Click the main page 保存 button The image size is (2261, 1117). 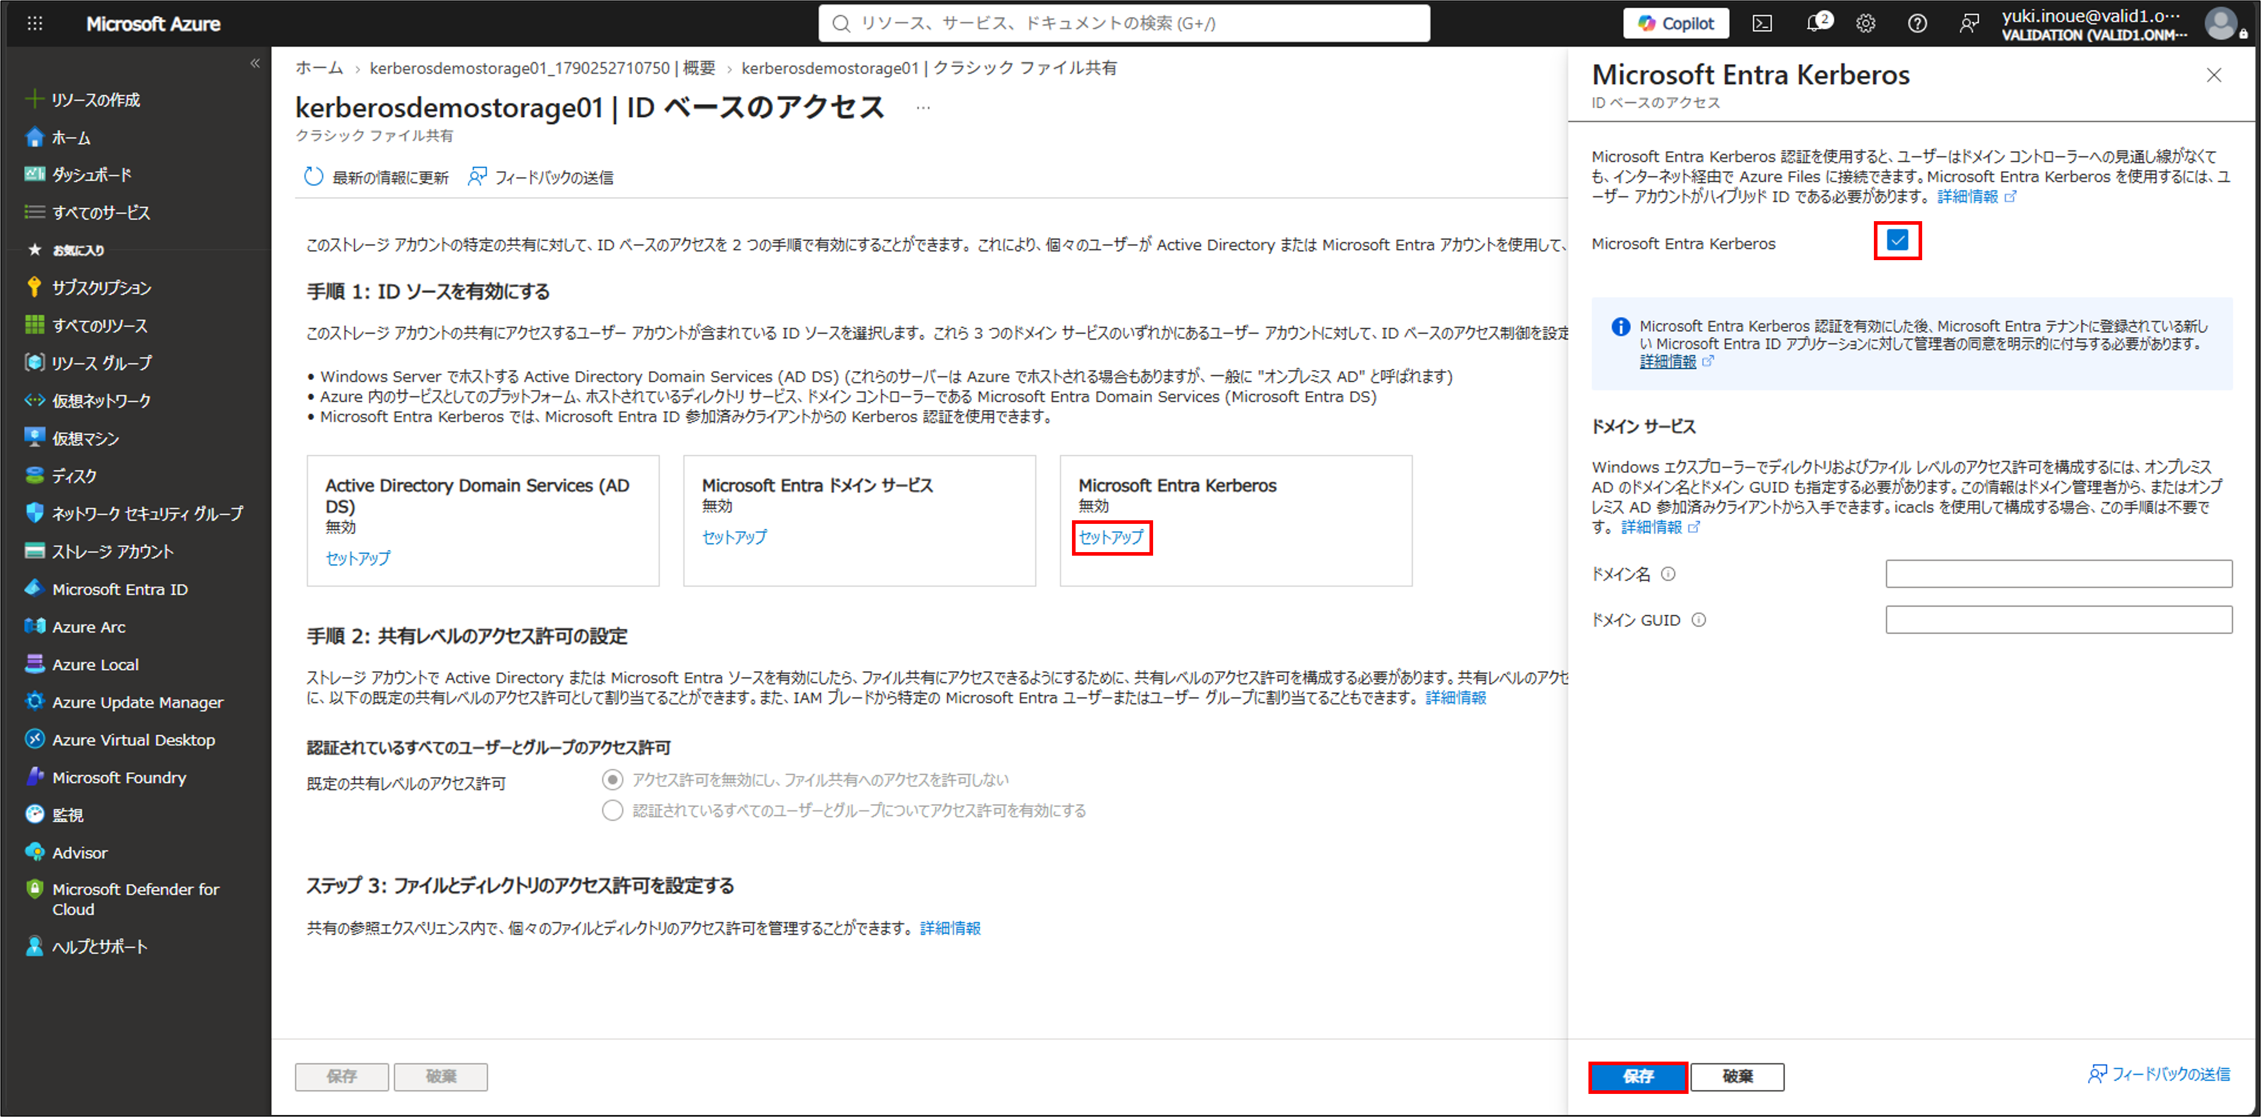click(341, 1076)
